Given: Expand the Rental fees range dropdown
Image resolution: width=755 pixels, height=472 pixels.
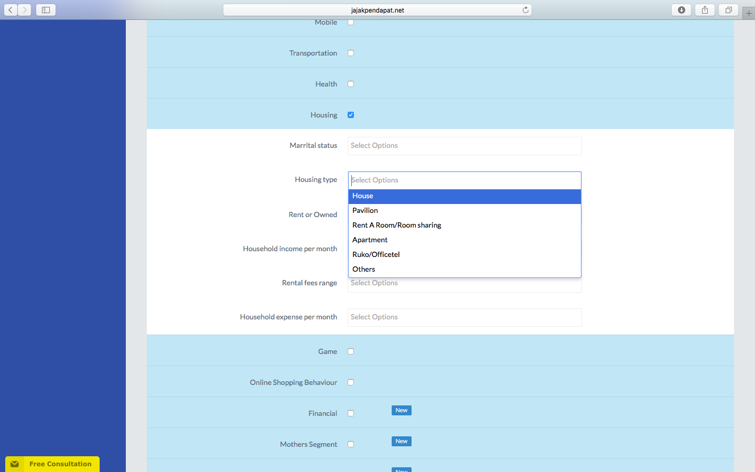Looking at the screenshot, I should click(465, 285).
